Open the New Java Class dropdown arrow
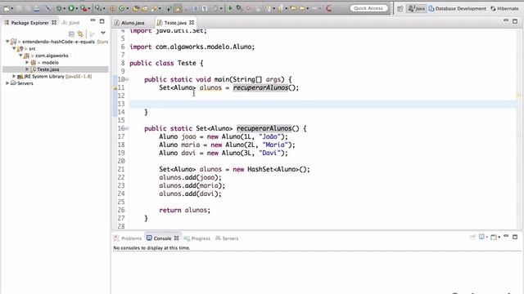This screenshot has width=524, height=294. pos(128,9)
